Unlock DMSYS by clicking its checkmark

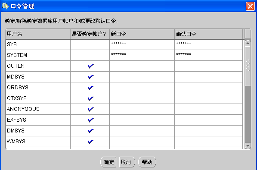pyautogui.click(x=90, y=131)
